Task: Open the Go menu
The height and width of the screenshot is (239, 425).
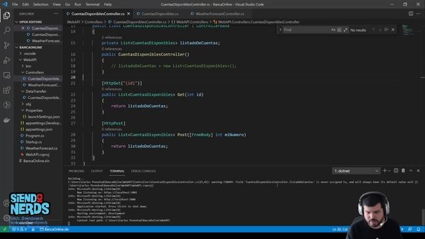Action: pyautogui.click(x=68, y=5)
